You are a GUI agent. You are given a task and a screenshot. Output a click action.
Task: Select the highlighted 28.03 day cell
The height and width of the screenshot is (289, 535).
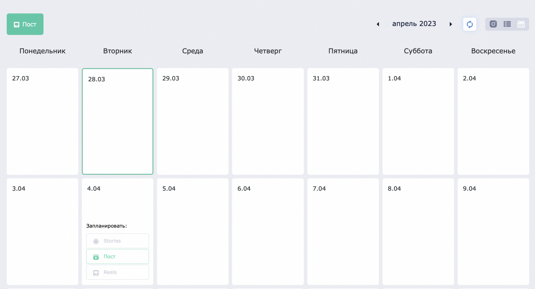[x=117, y=121]
